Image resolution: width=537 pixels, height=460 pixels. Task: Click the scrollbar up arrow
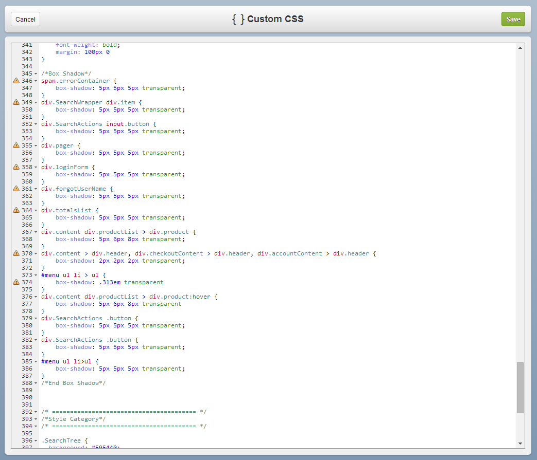point(520,48)
